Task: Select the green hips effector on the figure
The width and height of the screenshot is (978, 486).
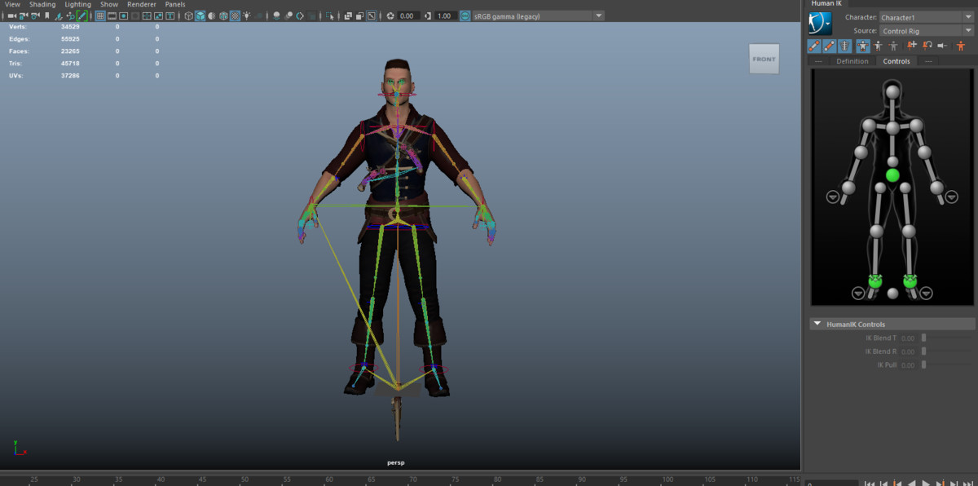Action: coord(892,175)
